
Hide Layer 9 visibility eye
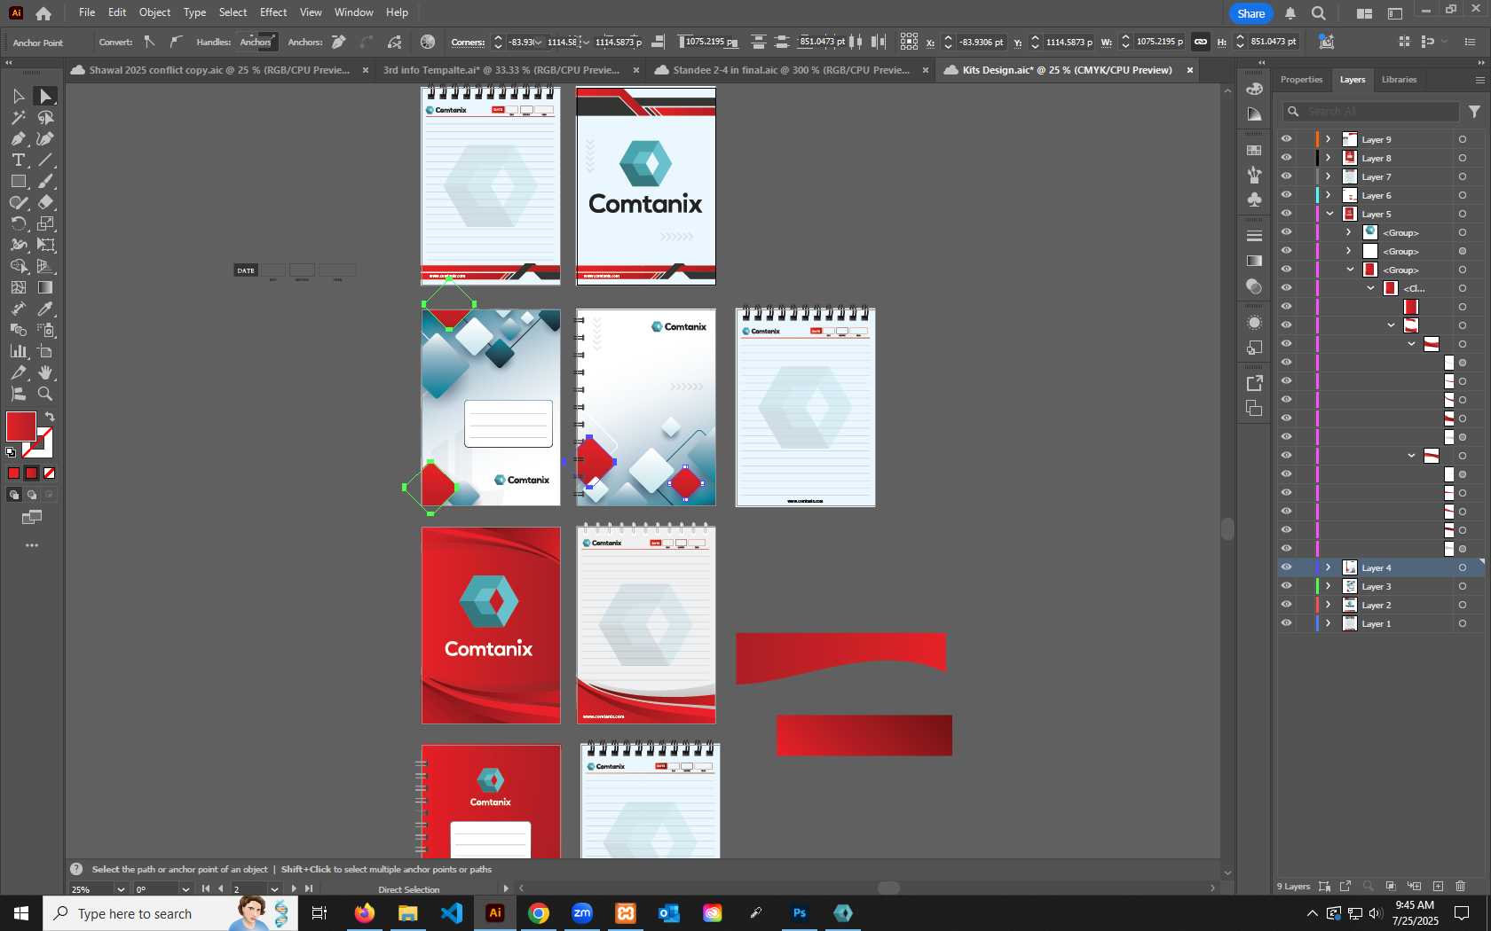click(1286, 139)
